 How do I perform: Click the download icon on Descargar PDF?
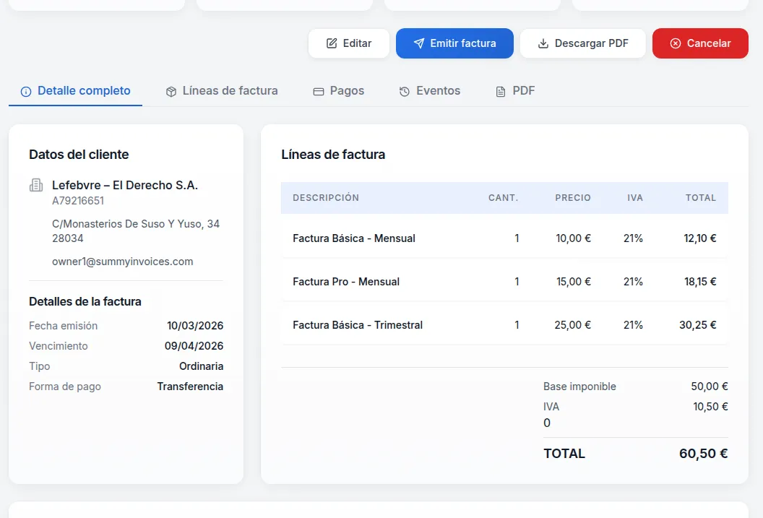tap(543, 43)
